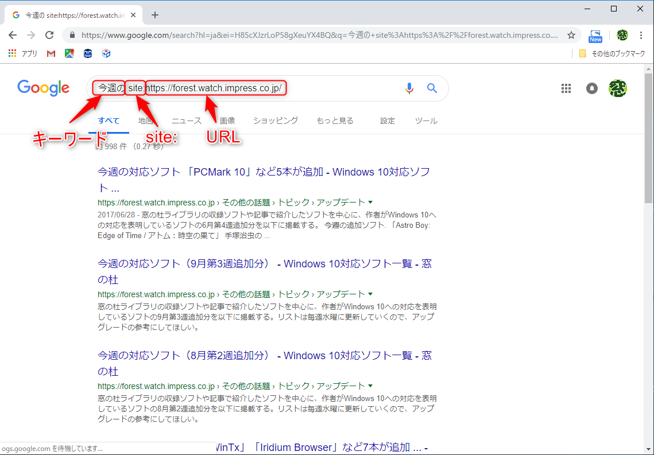The image size is (654, 455).
Task: Reload the page
Action: coord(49,35)
